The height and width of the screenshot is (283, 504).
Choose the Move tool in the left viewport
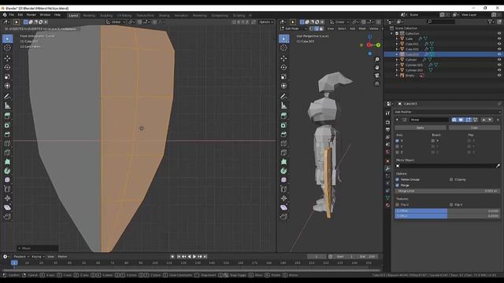[7, 58]
